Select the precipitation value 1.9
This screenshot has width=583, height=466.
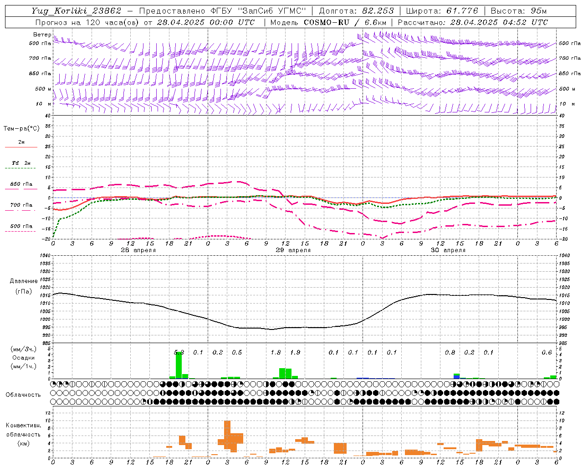click(295, 352)
